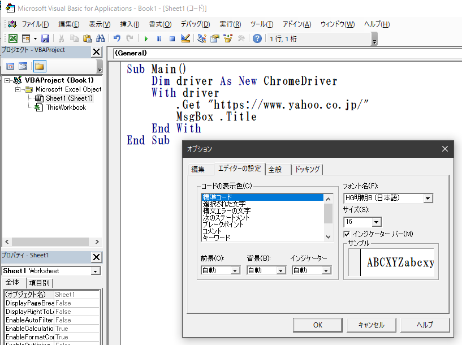Open the ツール menu
Viewport: 462px width, 345px height.
click(x=262, y=24)
